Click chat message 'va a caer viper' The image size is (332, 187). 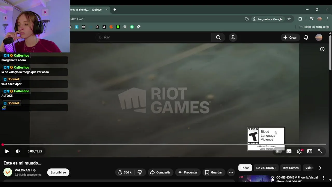coord(11,84)
